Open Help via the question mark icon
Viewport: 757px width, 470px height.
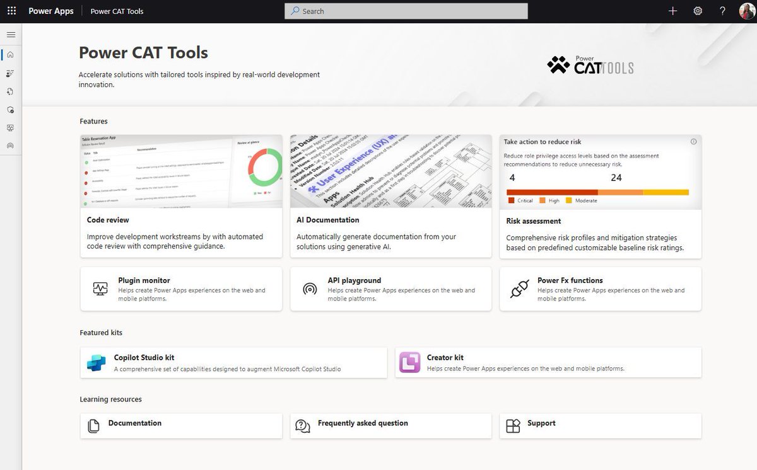[722, 11]
